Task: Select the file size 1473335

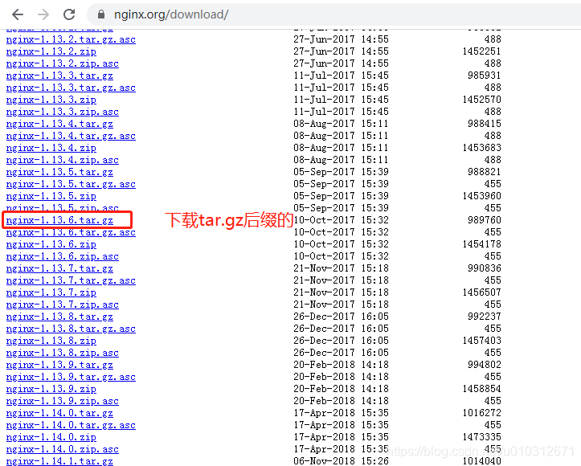Action: click(481, 437)
